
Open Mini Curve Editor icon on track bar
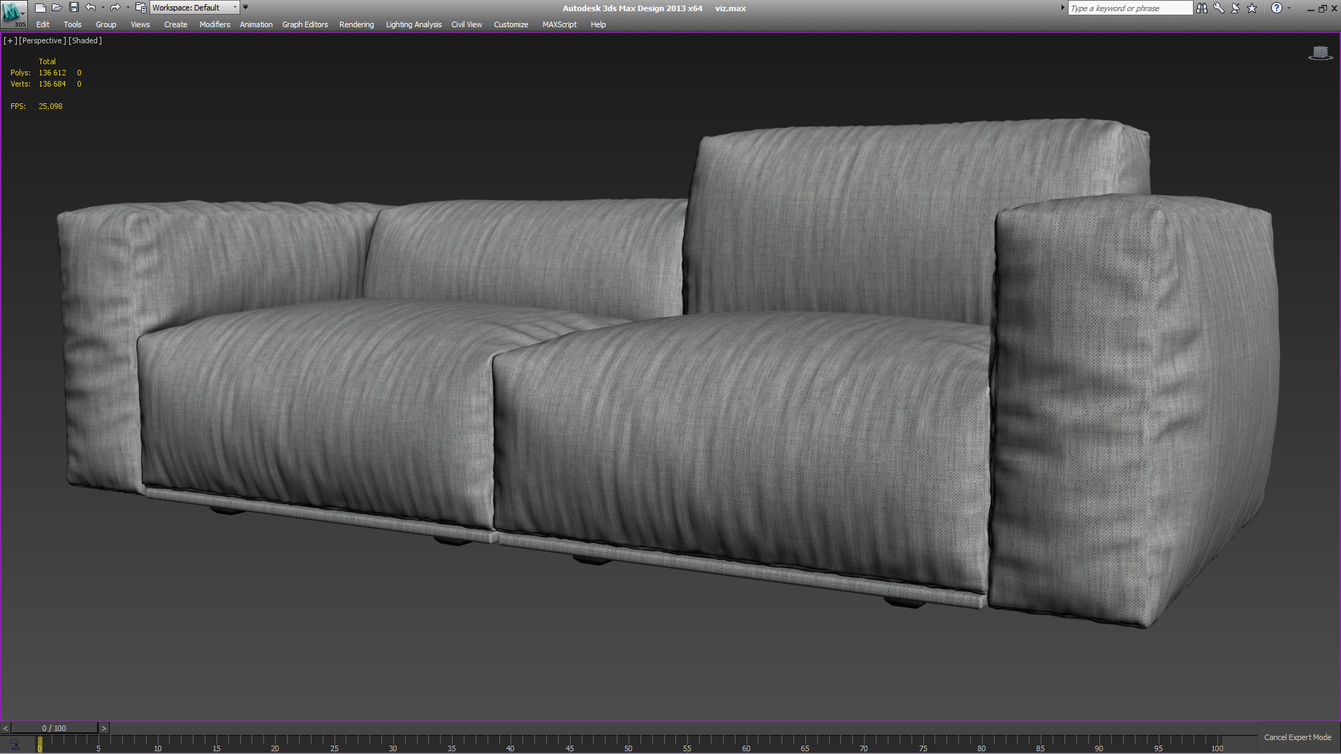(x=14, y=745)
